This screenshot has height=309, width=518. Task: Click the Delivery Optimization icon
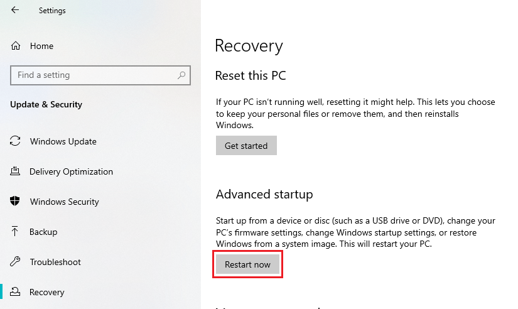pyautogui.click(x=15, y=171)
